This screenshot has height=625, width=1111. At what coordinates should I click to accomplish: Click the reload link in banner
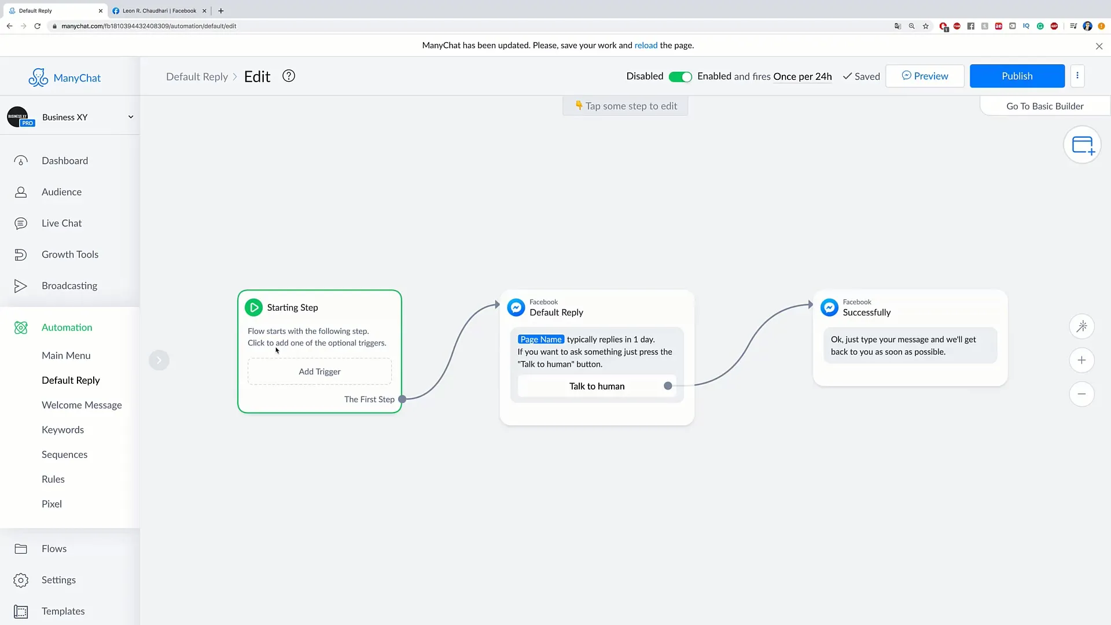coord(646,45)
